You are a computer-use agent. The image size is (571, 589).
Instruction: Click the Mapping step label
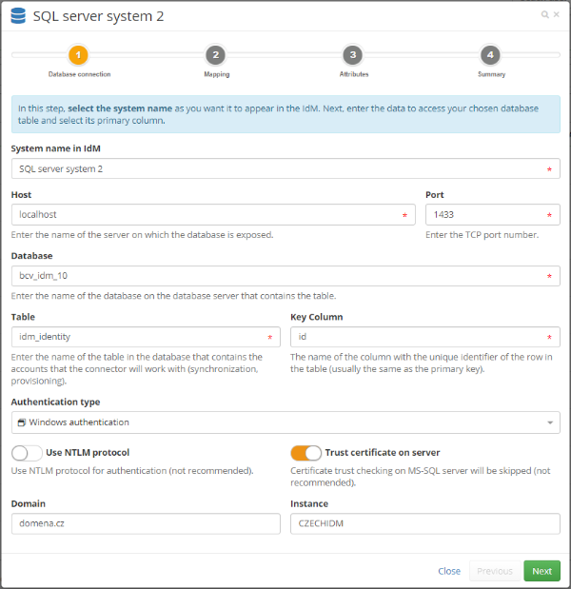tap(217, 74)
